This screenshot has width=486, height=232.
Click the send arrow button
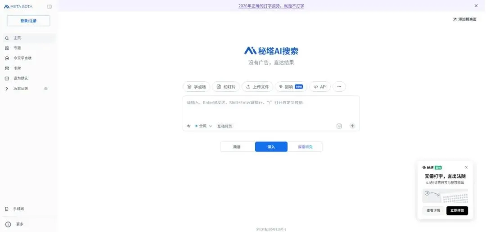[x=352, y=126]
